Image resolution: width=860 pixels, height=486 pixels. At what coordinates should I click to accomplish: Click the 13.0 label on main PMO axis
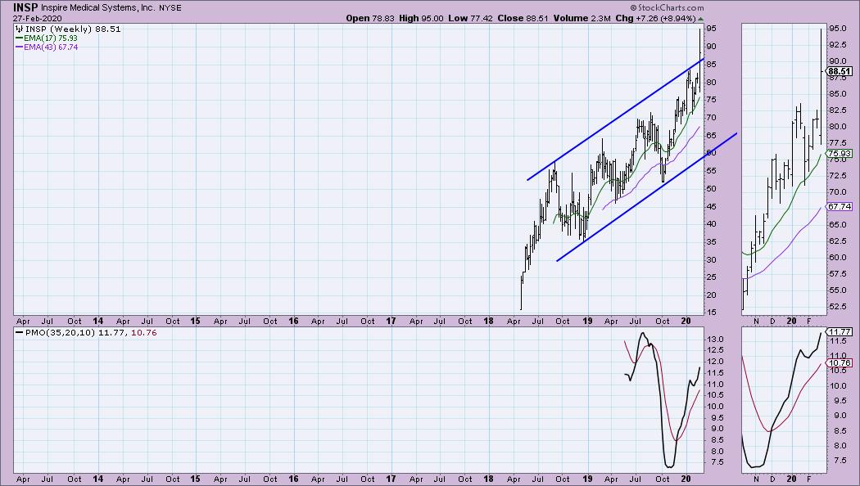coord(715,340)
